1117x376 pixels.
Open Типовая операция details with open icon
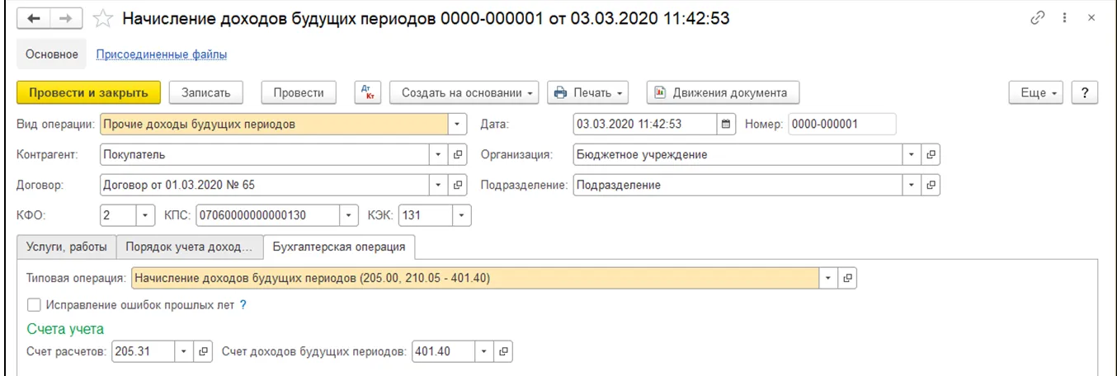coord(846,279)
